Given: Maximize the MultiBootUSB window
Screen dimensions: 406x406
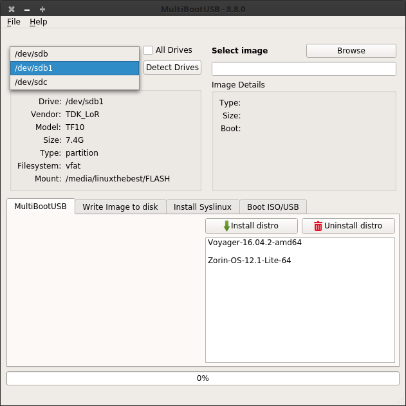Looking at the screenshot, I should pyautogui.click(x=42, y=10).
